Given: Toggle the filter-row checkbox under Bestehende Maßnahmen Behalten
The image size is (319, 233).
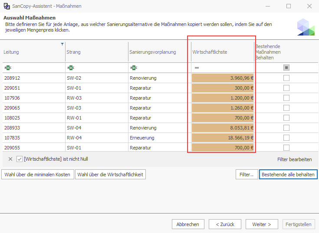Looking at the screenshot, I should click(286, 68).
